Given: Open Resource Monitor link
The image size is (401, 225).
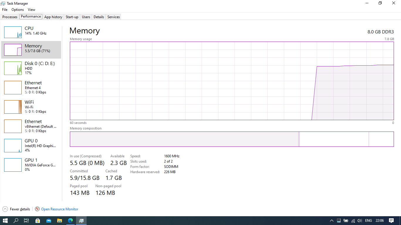Looking at the screenshot, I should coord(59,209).
